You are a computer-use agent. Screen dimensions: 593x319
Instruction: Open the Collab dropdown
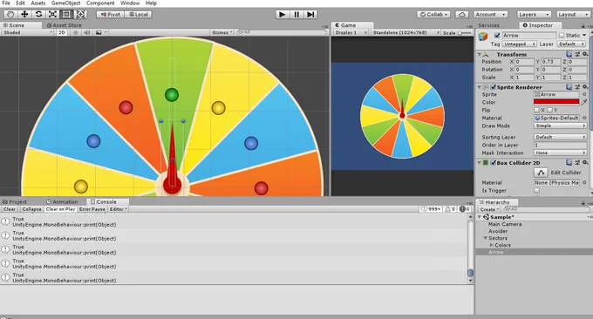pyautogui.click(x=433, y=14)
